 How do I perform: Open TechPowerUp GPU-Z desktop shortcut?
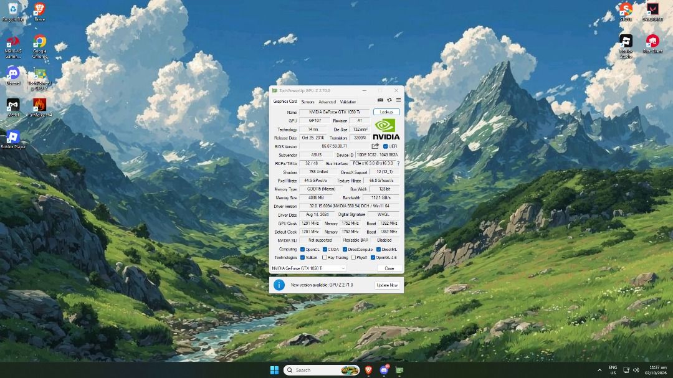click(x=39, y=79)
